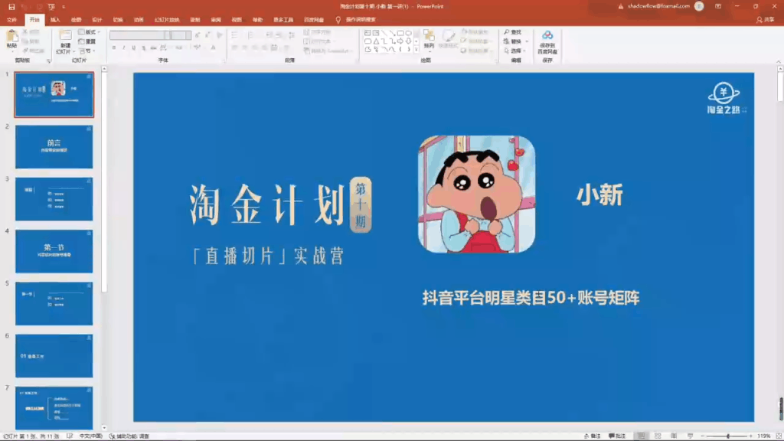Collapse the ribbon with the chevron
784x441 pixels.
pyautogui.click(x=779, y=61)
